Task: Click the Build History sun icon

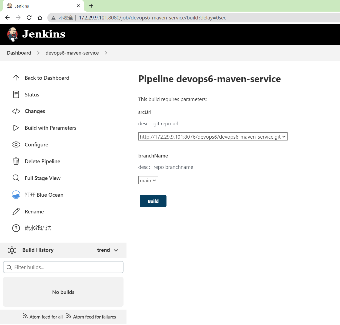Action: pos(12,250)
